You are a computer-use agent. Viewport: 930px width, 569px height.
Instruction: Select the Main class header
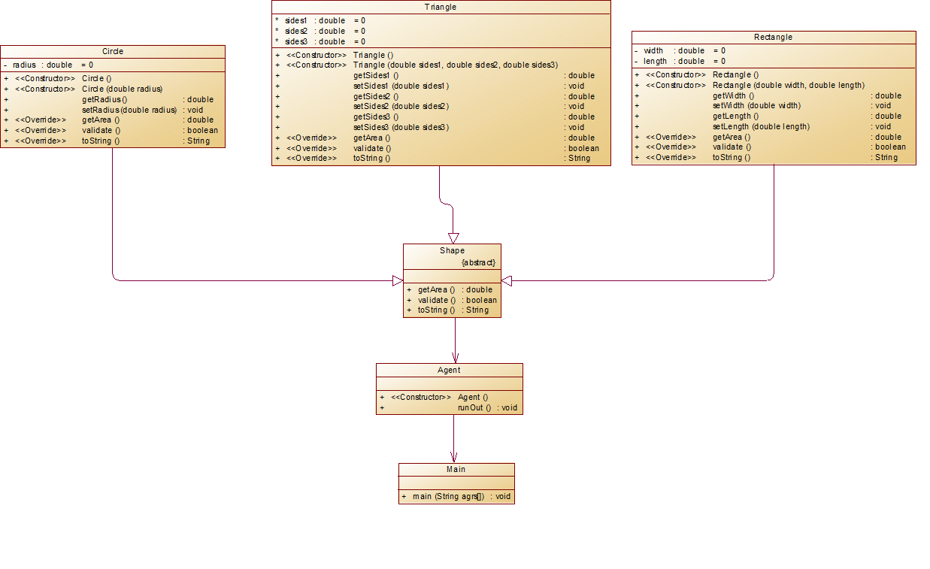tap(456, 469)
